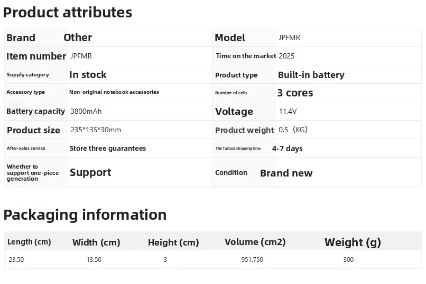Click the Product attributes heading
426x284 pixels.
(68, 13)
